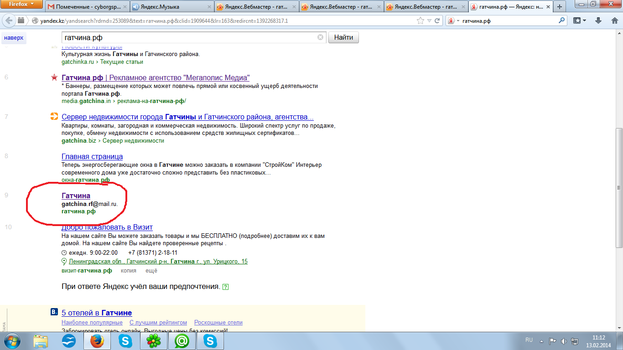Image resolution: width=623 pixels, height=350 pixels.
Task: Go back with the browser back arrow
Action: [x=9, y=21]
